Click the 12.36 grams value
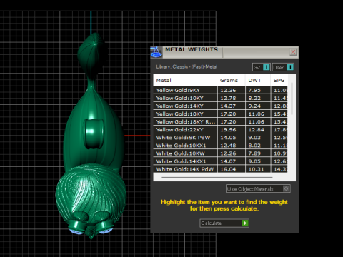 [x=228, y=91]
